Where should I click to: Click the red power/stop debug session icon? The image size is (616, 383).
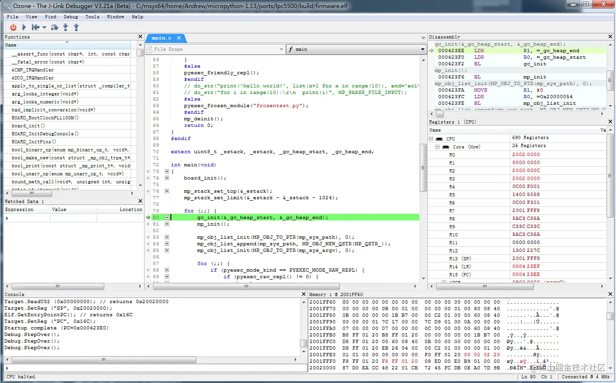point(13,27)
